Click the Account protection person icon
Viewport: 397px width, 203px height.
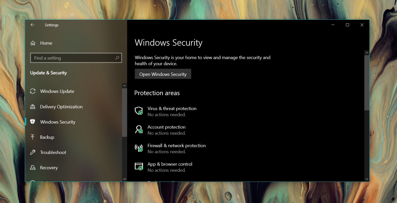[x=139, y=129]
